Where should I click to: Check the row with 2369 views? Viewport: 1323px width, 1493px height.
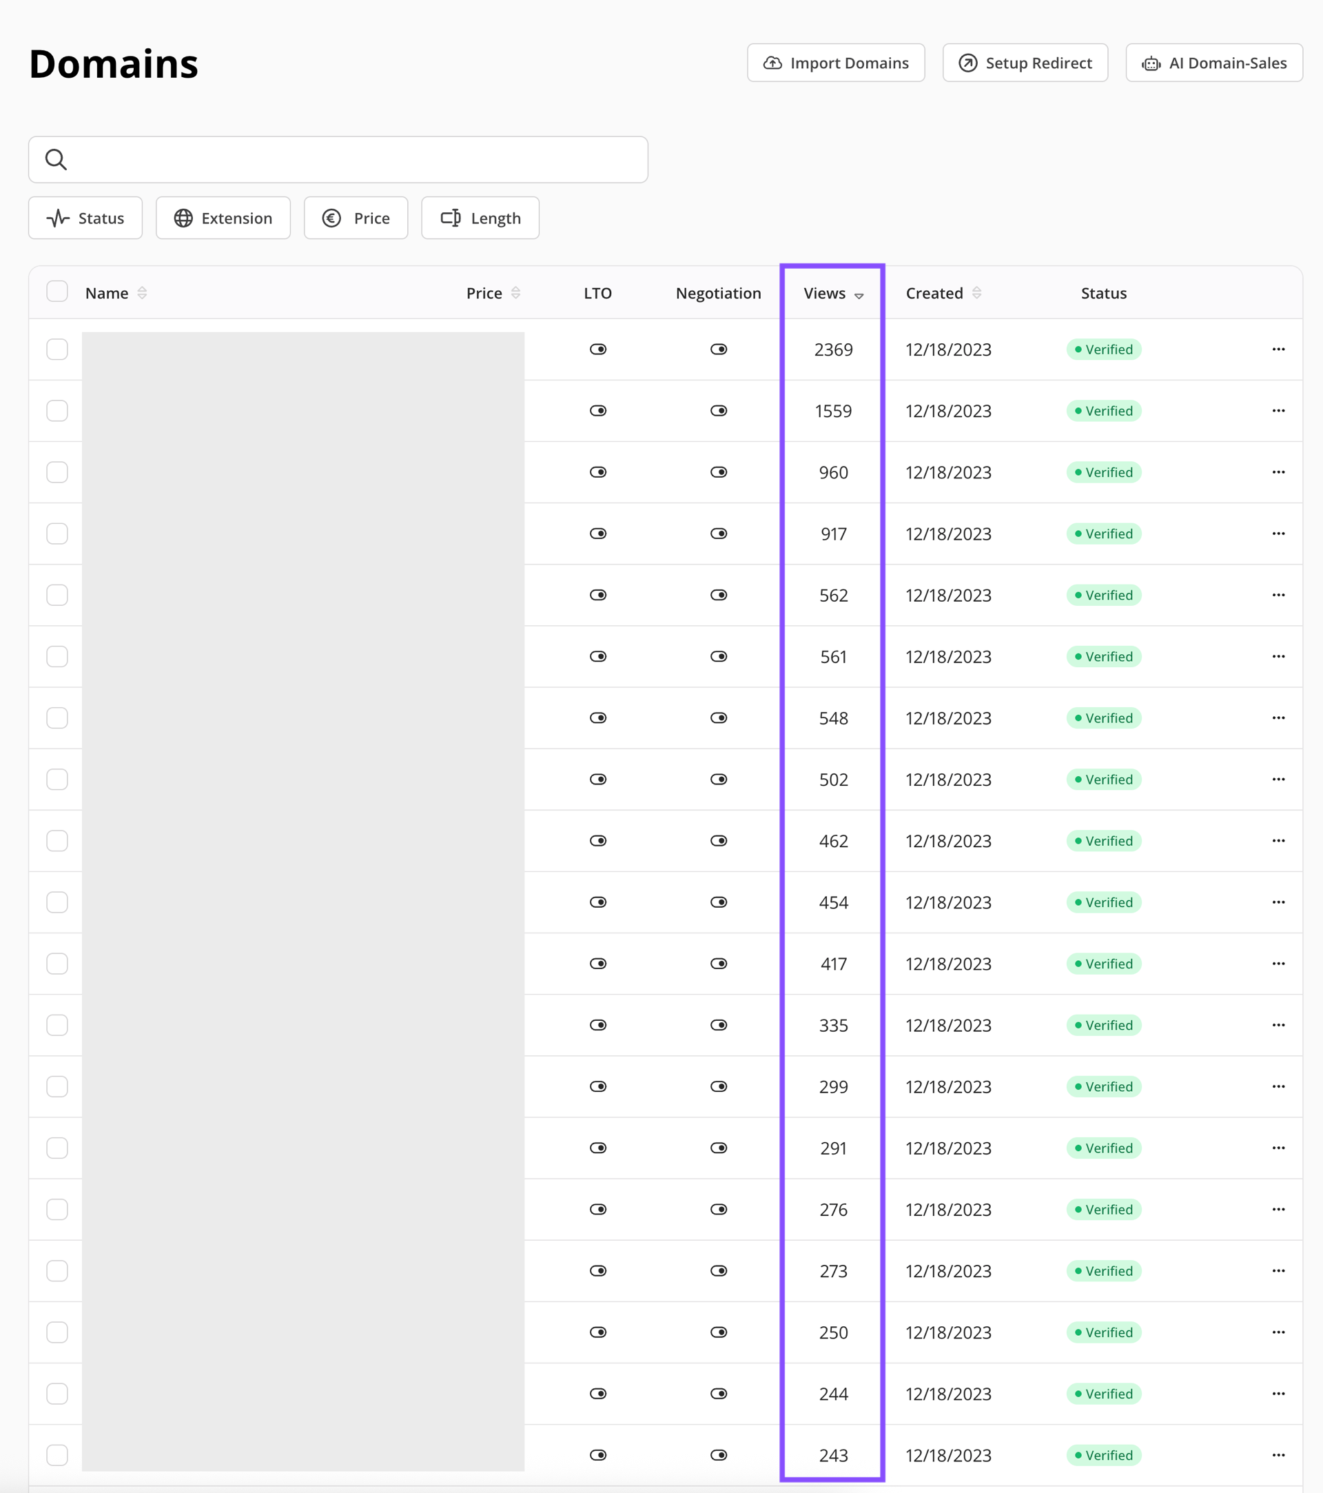pos(57,349)
